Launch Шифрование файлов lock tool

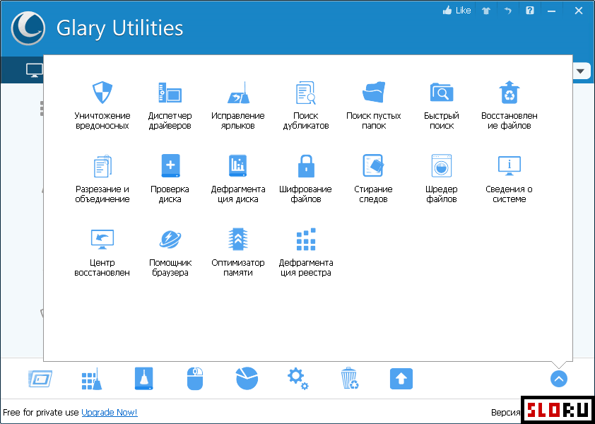(x=306, y=178)
